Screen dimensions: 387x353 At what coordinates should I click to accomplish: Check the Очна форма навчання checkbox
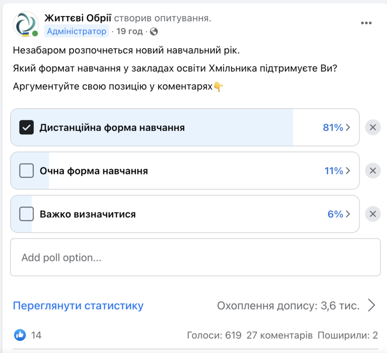coord(27,171)
